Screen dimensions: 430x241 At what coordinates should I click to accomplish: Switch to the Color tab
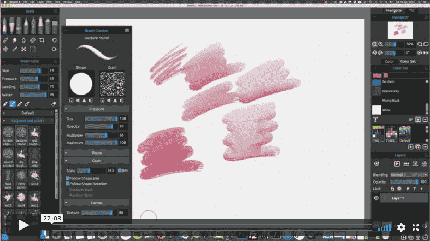[389, 61]
